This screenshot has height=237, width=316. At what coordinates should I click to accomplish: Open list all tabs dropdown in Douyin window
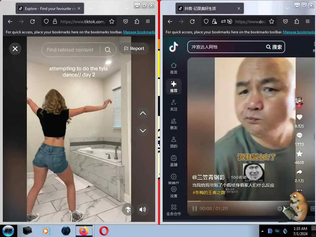287,8
